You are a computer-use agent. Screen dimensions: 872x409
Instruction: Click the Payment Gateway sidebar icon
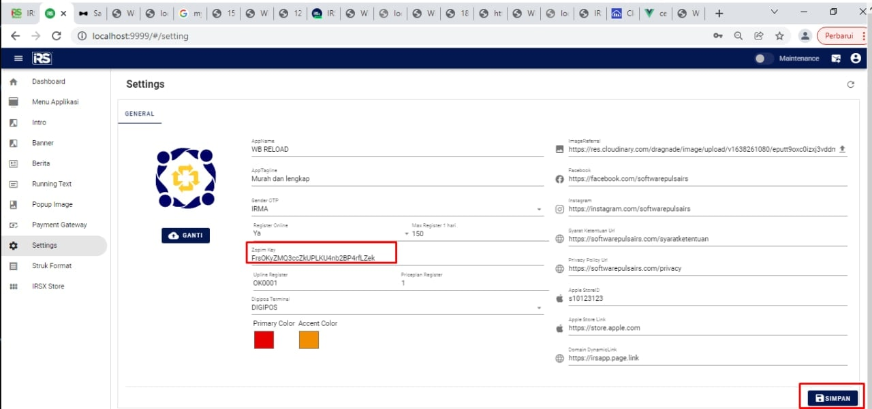coord(13,225)
